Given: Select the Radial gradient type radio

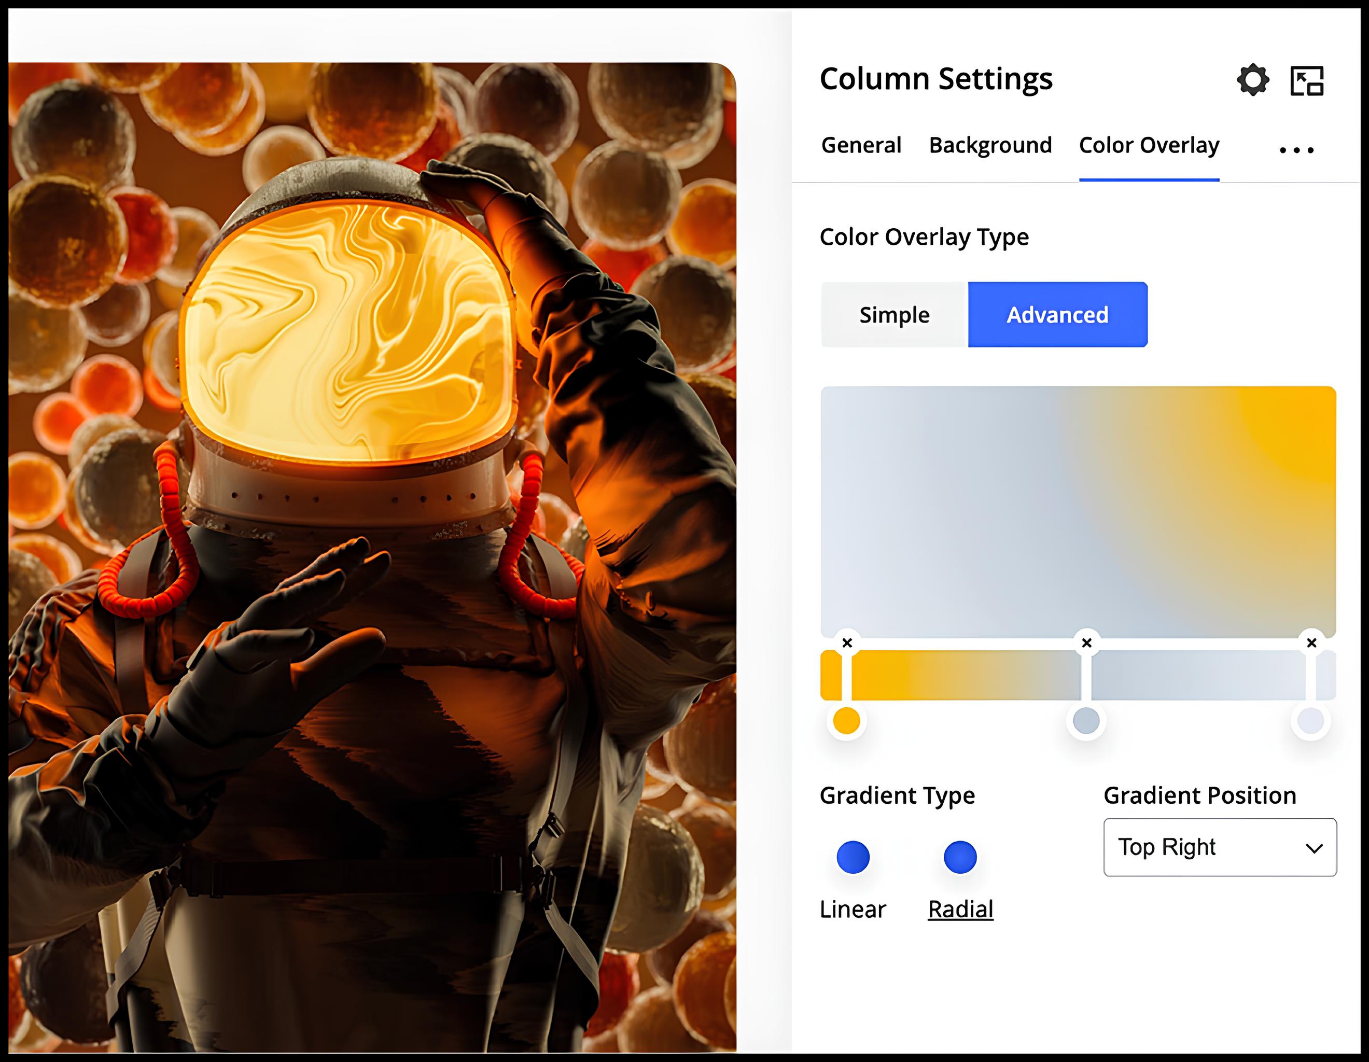Looking at the screenshot, I should click(x=960, y=857).
